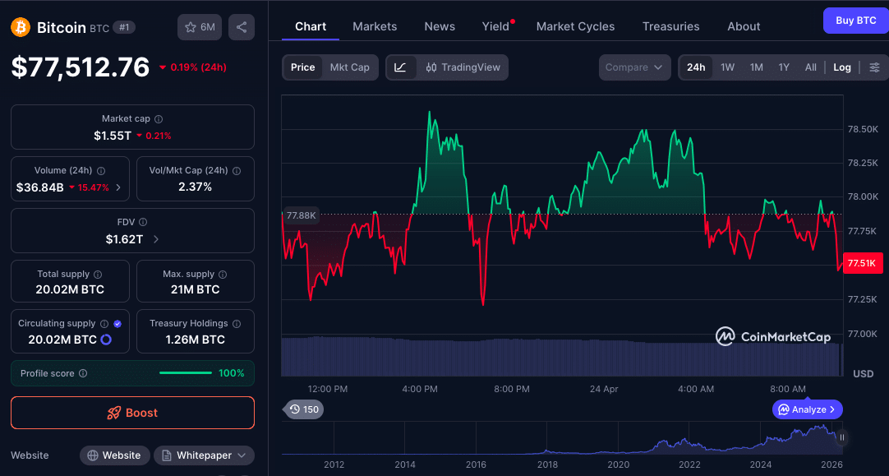Image resolution: width=889 pixels, height=476 pixels.
Task: Open the Market Cycles tab
Action: (x=575, y=26)
